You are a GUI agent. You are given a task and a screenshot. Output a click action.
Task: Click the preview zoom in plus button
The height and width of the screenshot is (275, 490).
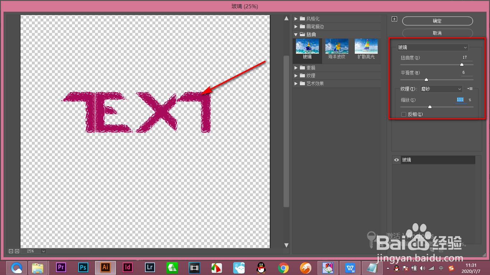coord(17,251)
